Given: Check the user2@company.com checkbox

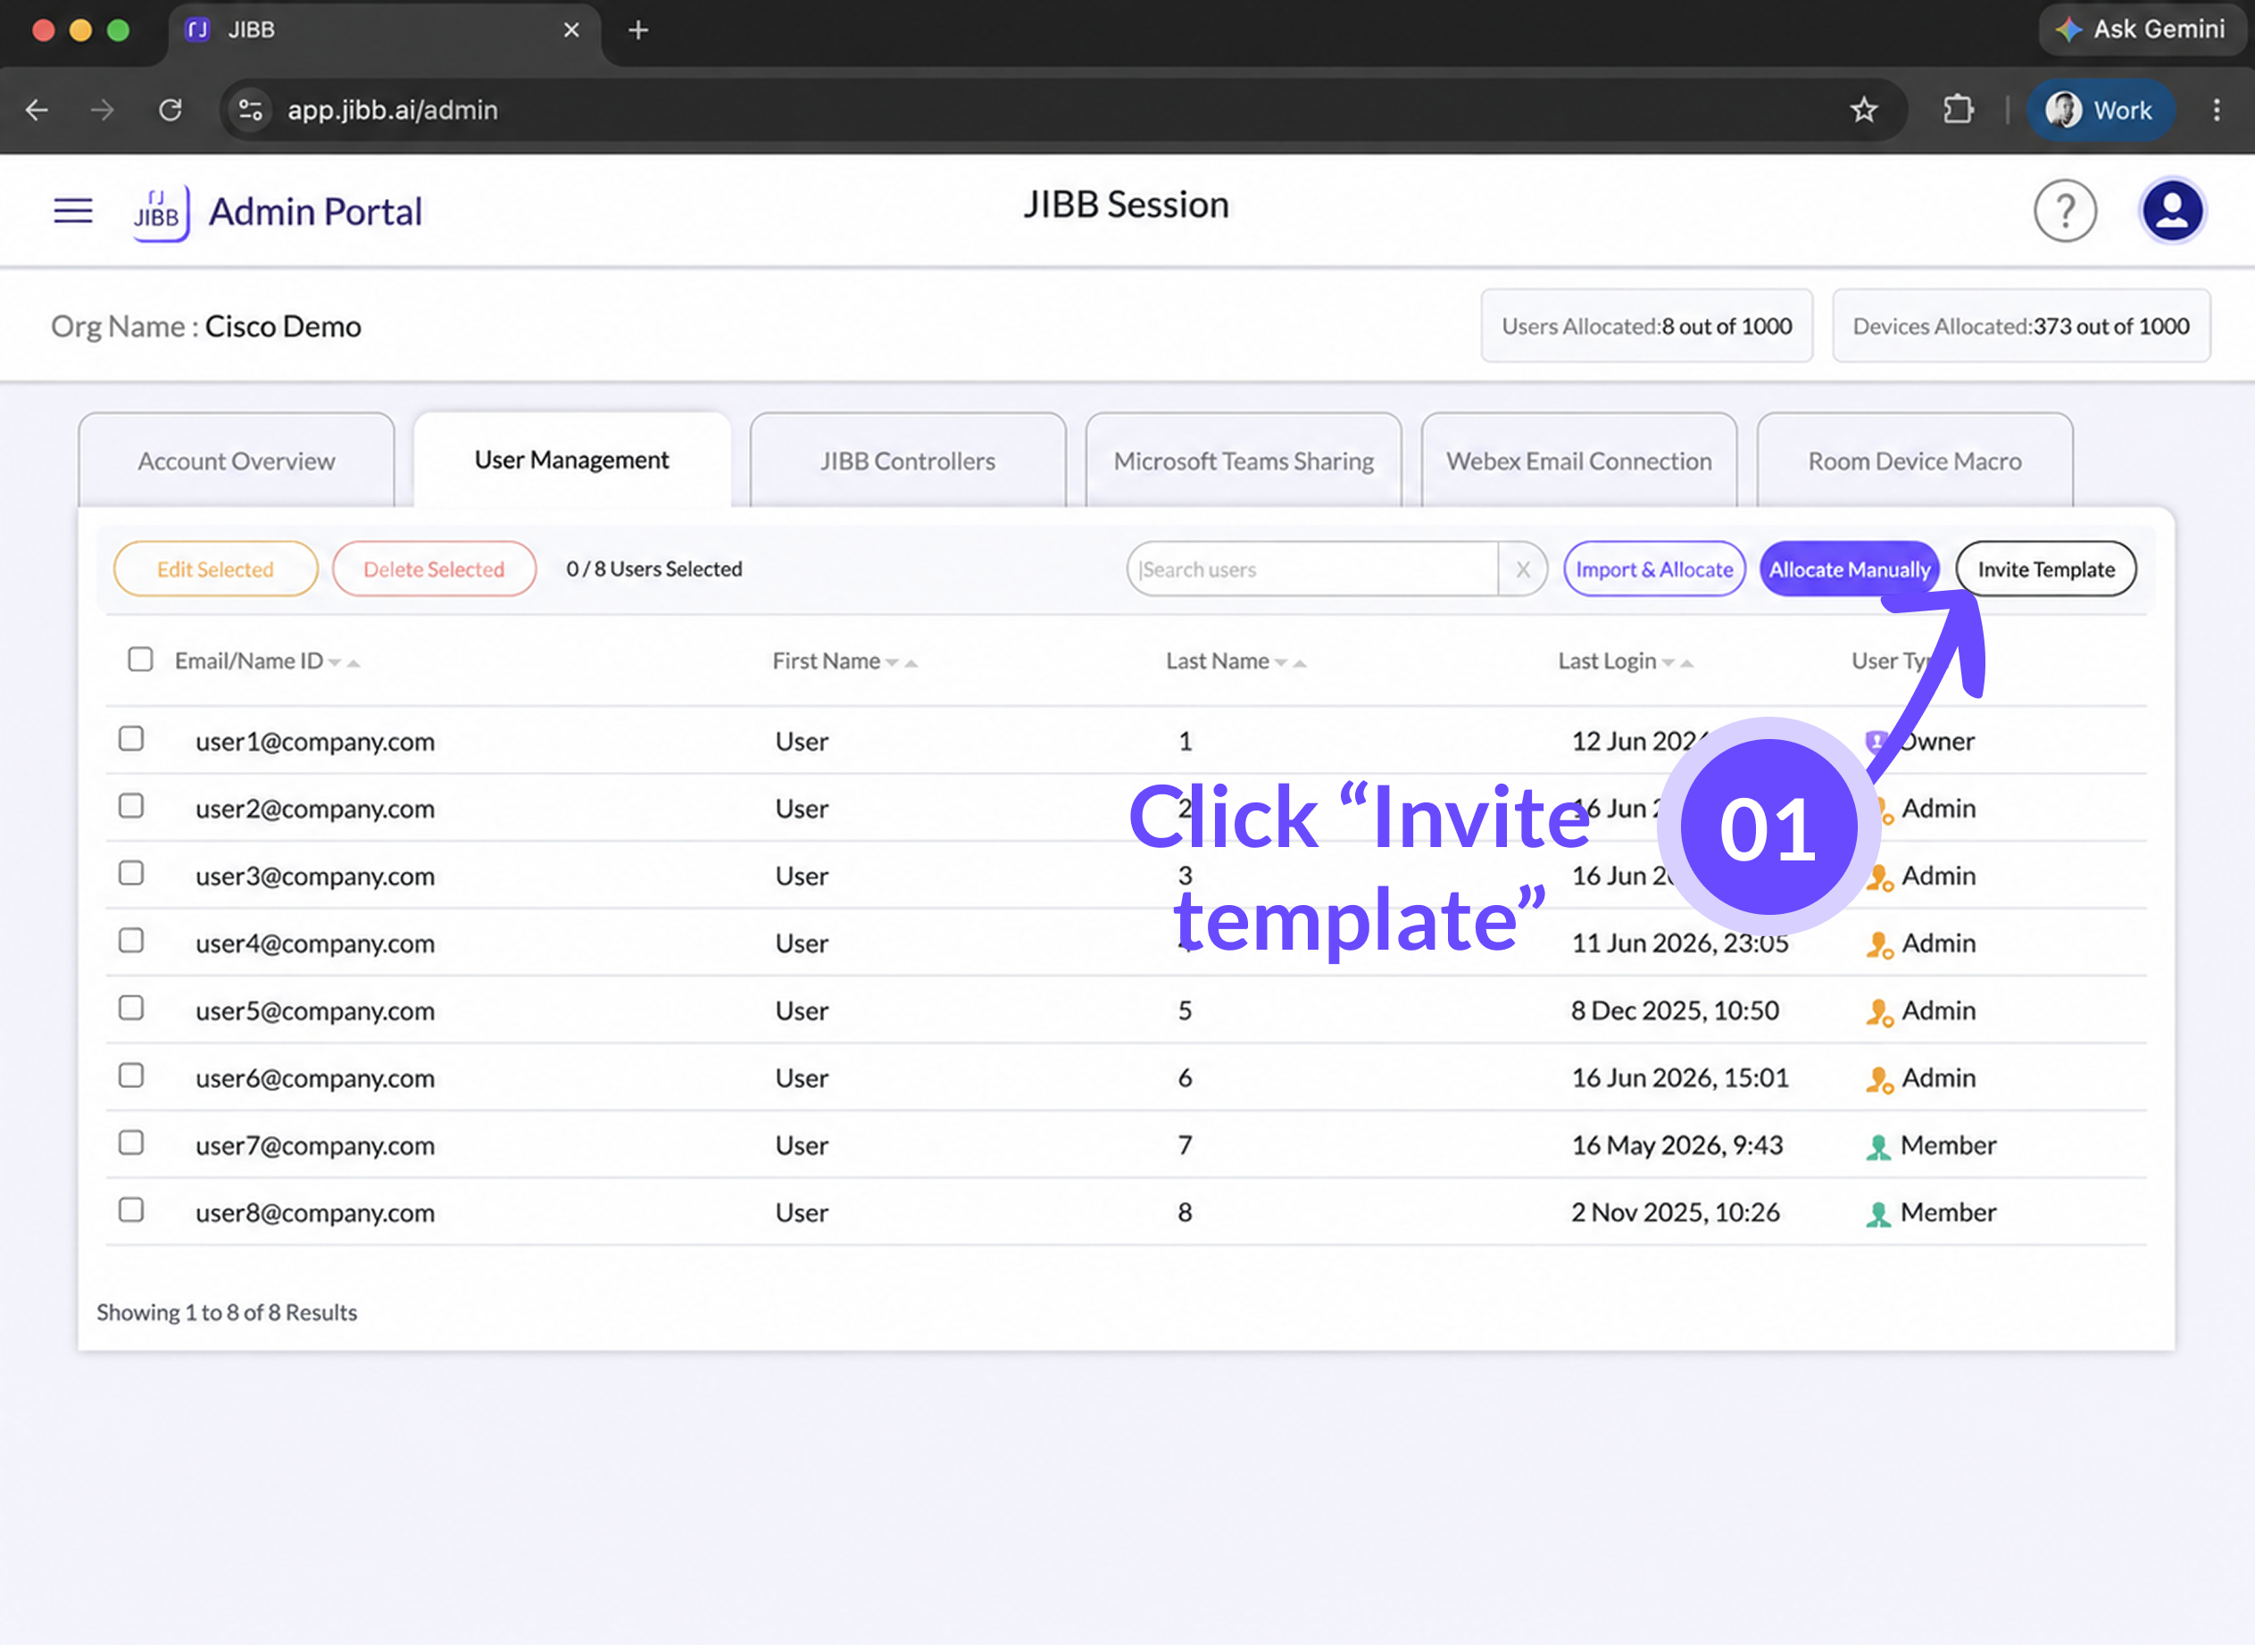Looking at the screenshot, I should (131, 806).
